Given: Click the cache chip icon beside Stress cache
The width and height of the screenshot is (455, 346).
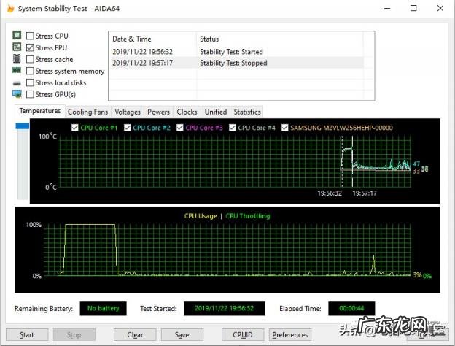Looking at the screenshot, I should point(17,58).
